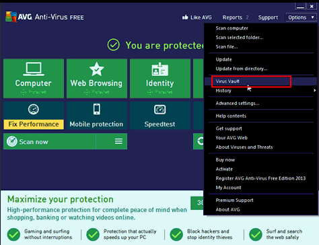The width and height of the screenshot is (319, 245).
Task: Open Advanced settings... menu item
Action: pos(238,103)
